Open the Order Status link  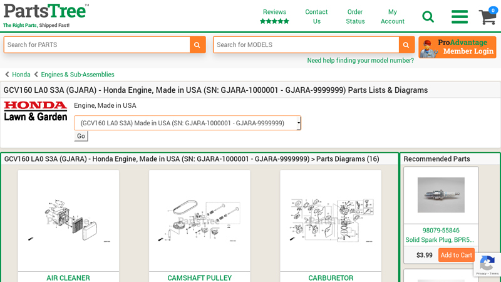click(355, 17)
